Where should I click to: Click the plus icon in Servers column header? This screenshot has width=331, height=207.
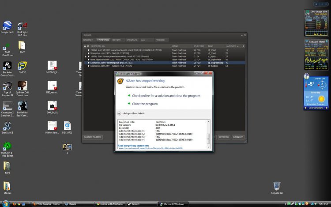click(x=243, y=46)
